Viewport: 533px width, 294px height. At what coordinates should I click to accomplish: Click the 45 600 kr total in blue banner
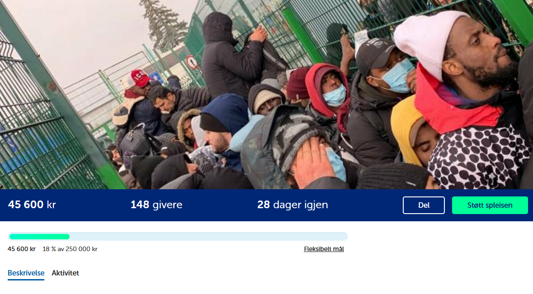tap(32, 205)
